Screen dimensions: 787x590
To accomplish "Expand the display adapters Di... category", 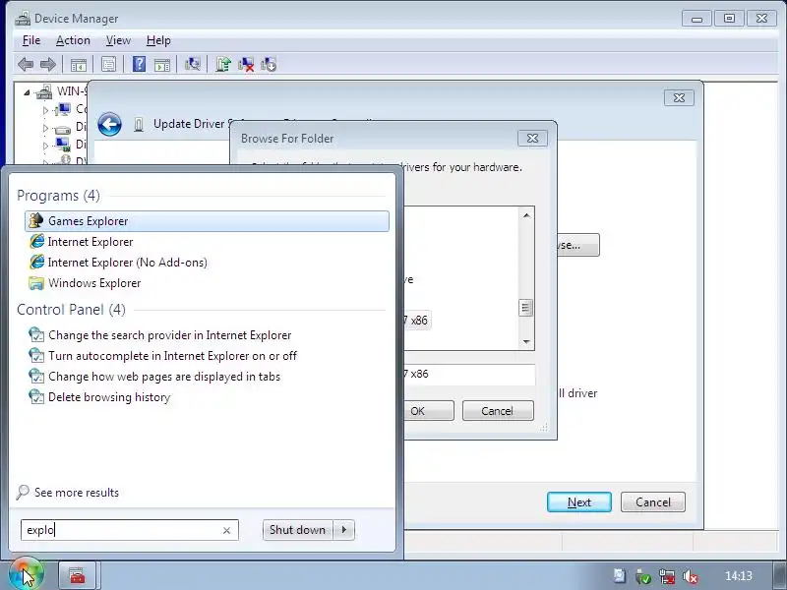I will [45, 146].
